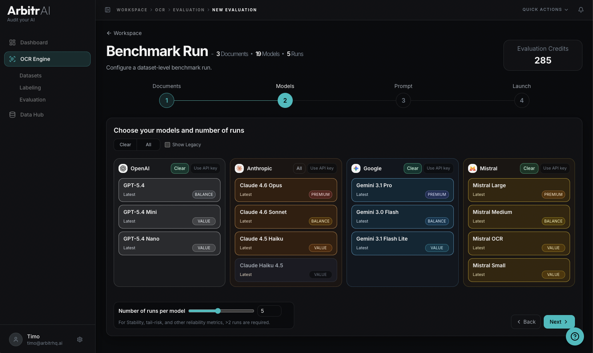The height and width of the screenshot is (353, 593).
Task: Jump to step 4 Launch
Action: click(x=522, y=100)
